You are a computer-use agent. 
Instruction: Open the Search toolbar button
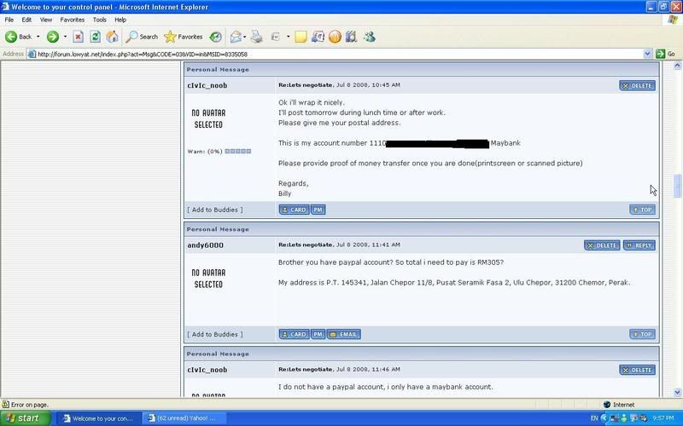tap(142, 37)
